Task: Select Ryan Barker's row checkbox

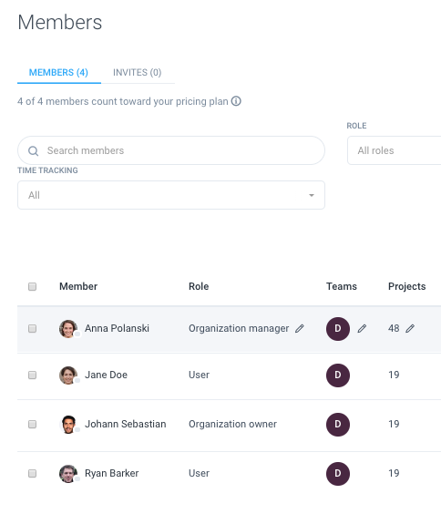Action: [32, 473]
